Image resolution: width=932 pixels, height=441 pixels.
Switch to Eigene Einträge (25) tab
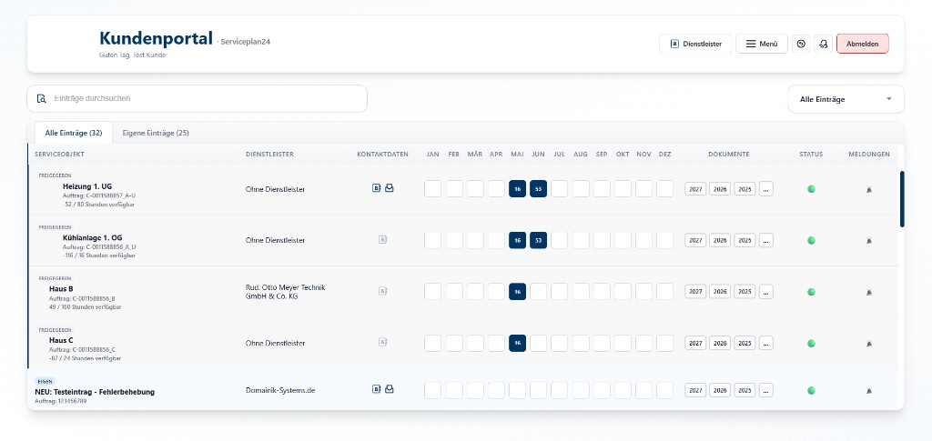(x=156, y=133)
